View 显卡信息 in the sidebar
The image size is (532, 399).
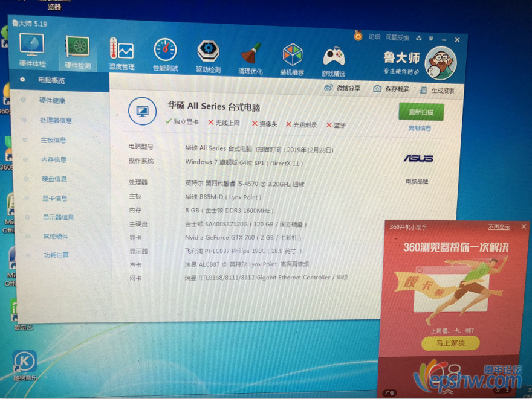54,198
